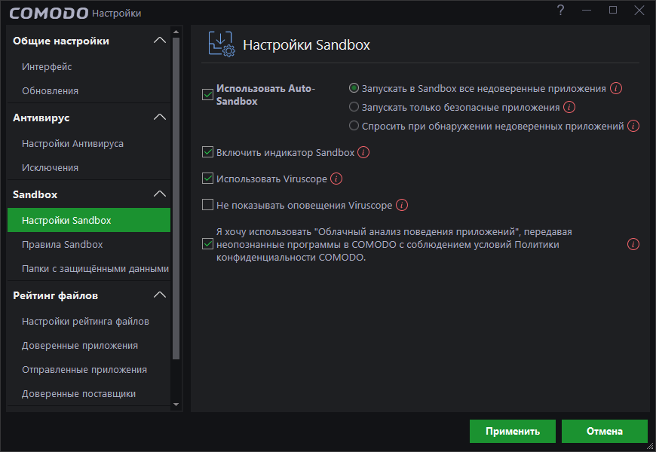Screen dimensions: 656x452
Task: Collapse the 'Рейтинг файлов' section
Action: pyautogui.click(x=159, y=295)
